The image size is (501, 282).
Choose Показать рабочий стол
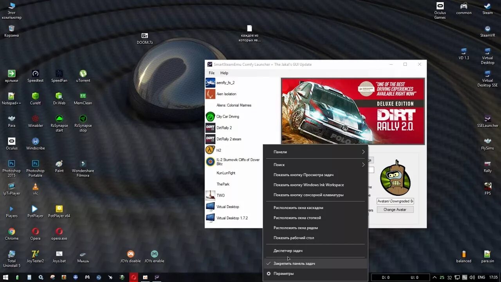pyautogui.click(x=315, y=238)
